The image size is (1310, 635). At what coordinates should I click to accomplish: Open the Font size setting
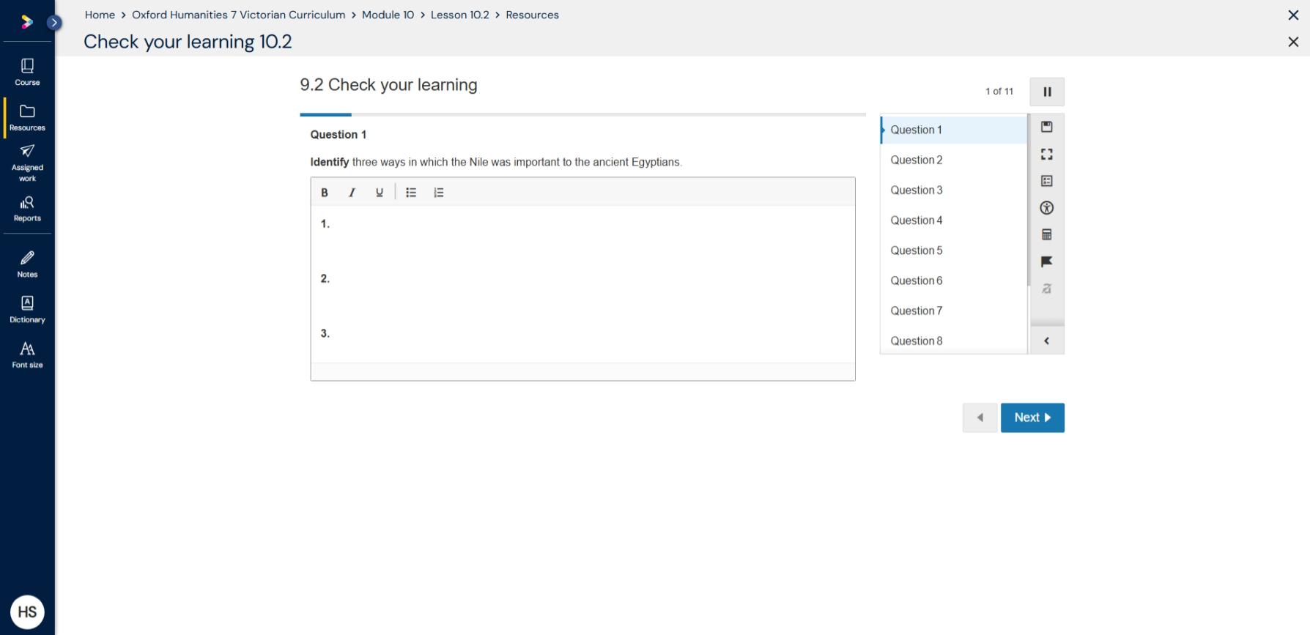click(x=27, y=354)
